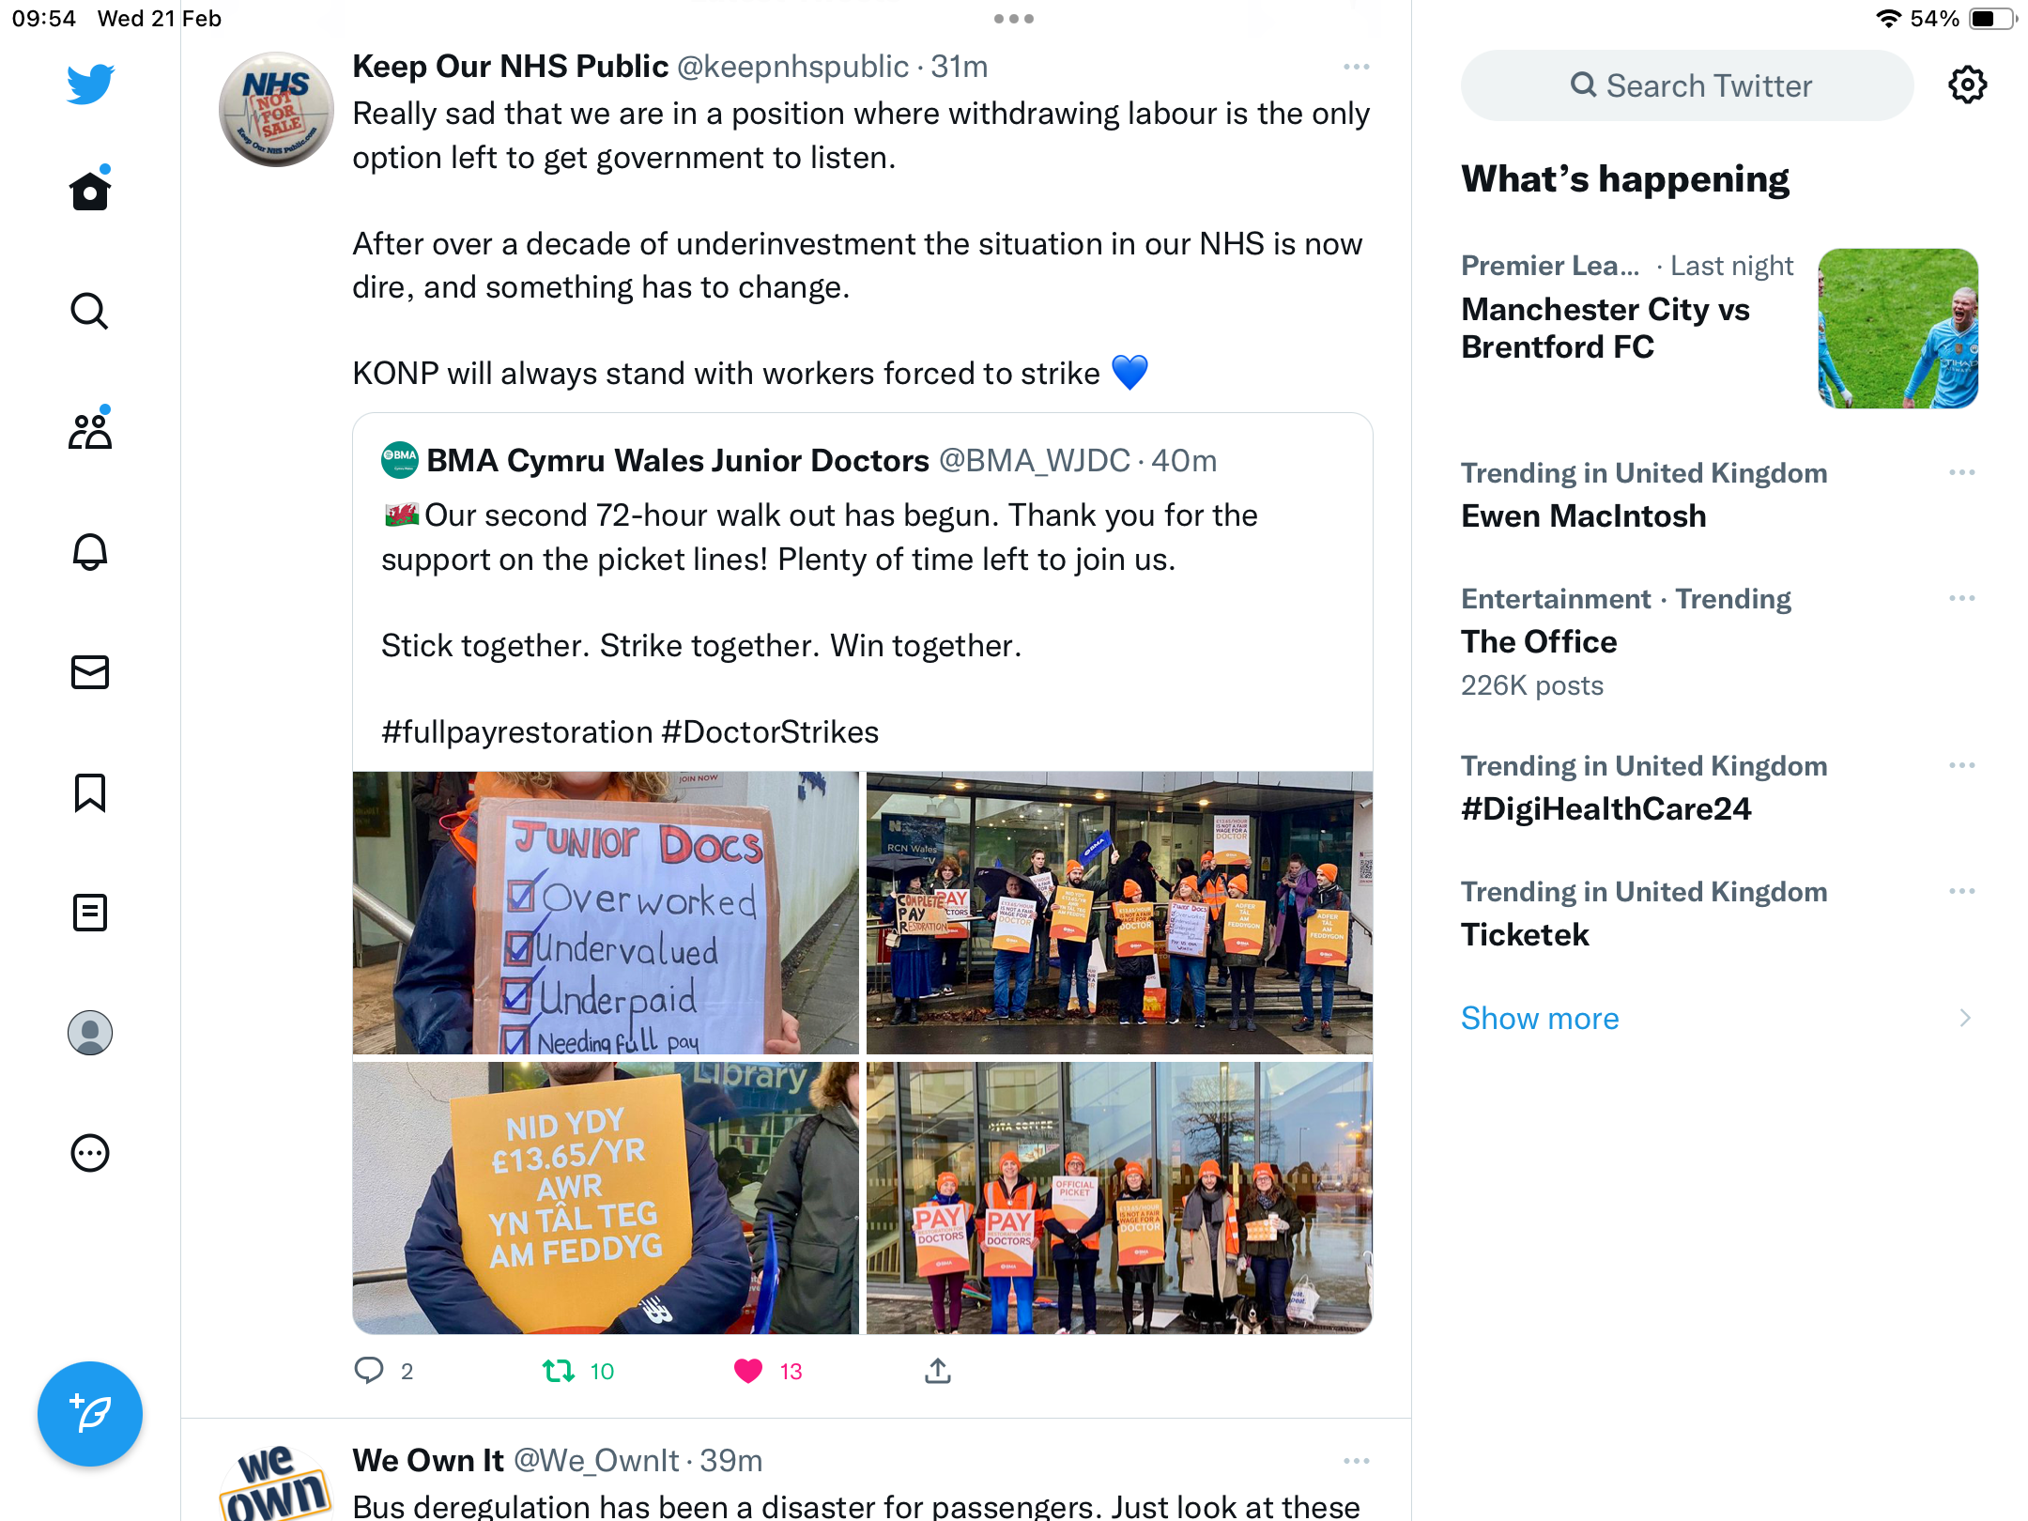
Task: Open the Messages envelope icon
Action: pos(90,672)
